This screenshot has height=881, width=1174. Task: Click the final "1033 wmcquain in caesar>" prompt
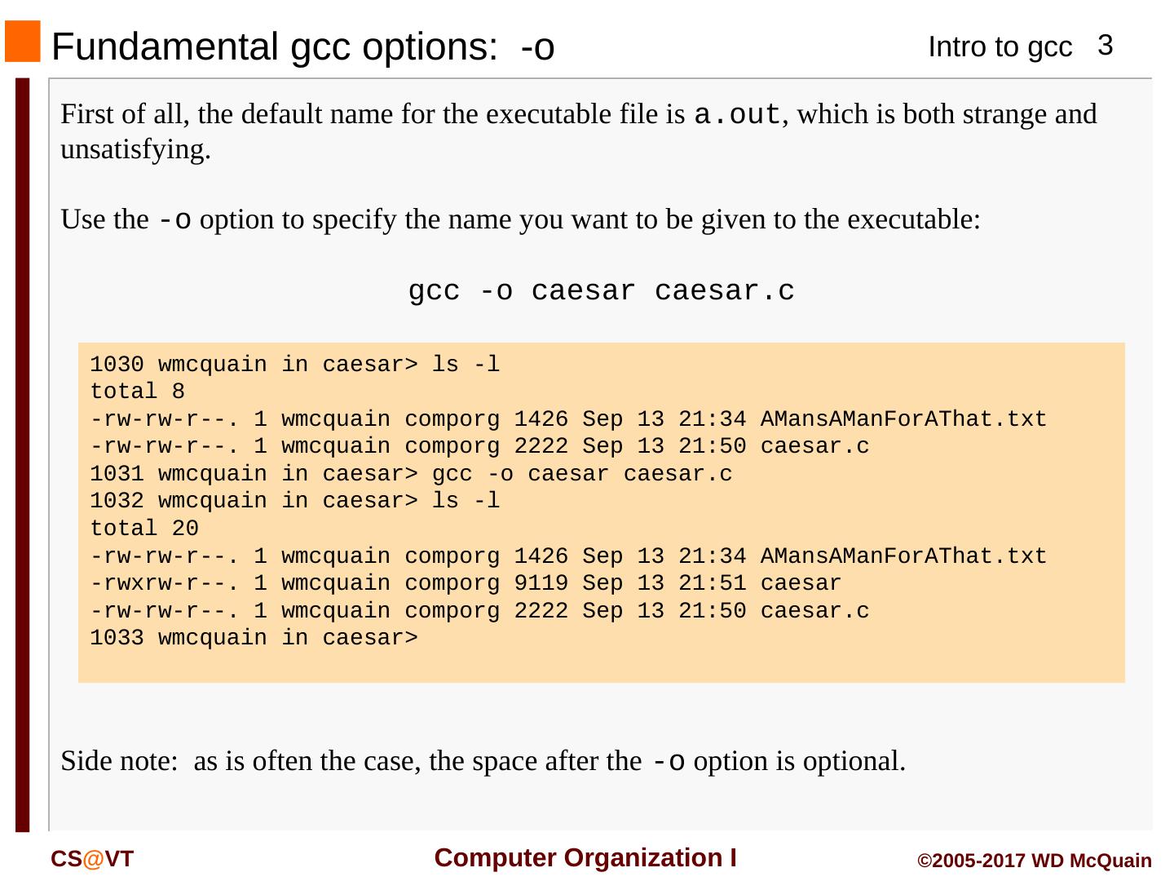tap(254, 638)
